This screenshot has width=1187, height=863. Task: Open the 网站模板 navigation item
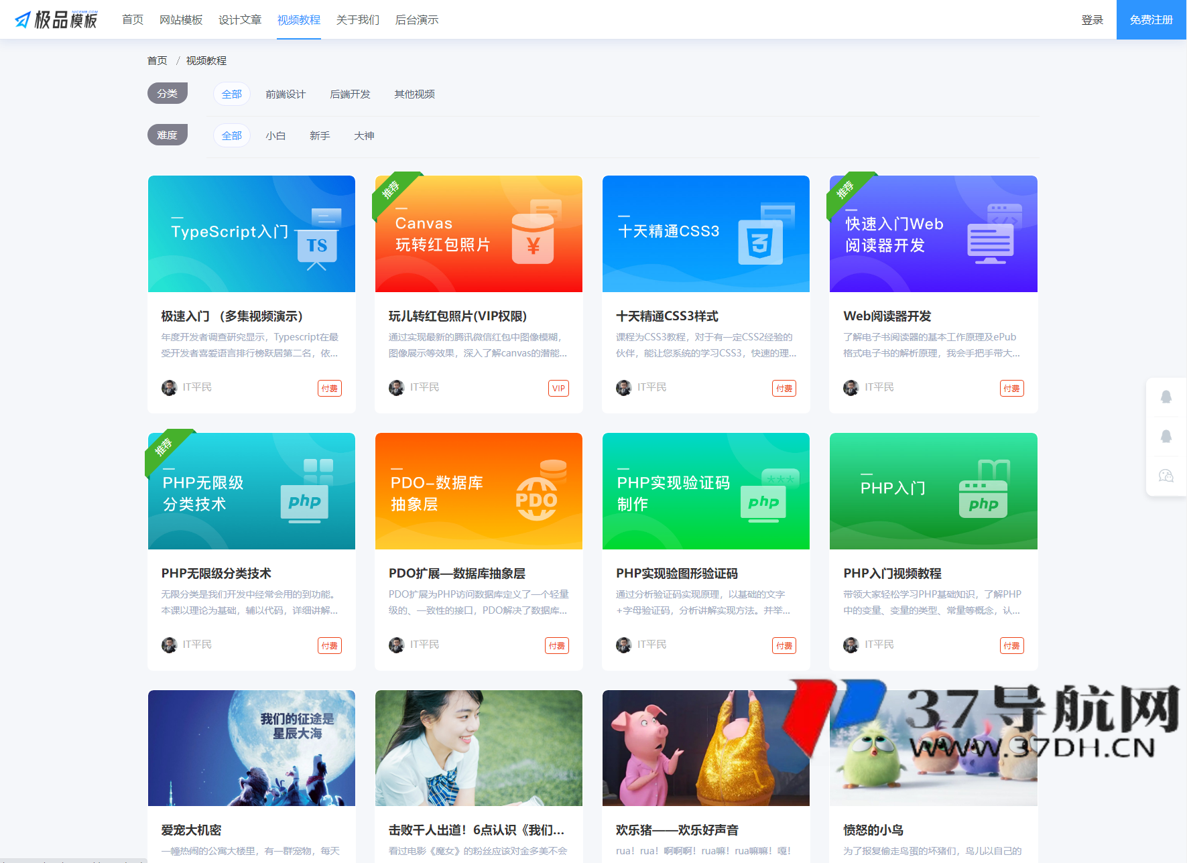coord(180,19)
